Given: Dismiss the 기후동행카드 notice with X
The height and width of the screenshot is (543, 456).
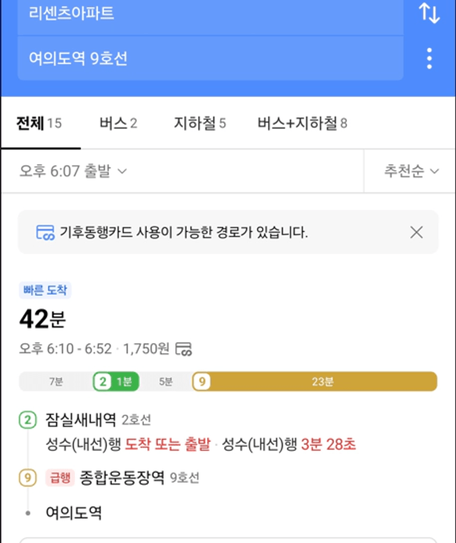Looking at the screenshot, I should tap(416, 232).
